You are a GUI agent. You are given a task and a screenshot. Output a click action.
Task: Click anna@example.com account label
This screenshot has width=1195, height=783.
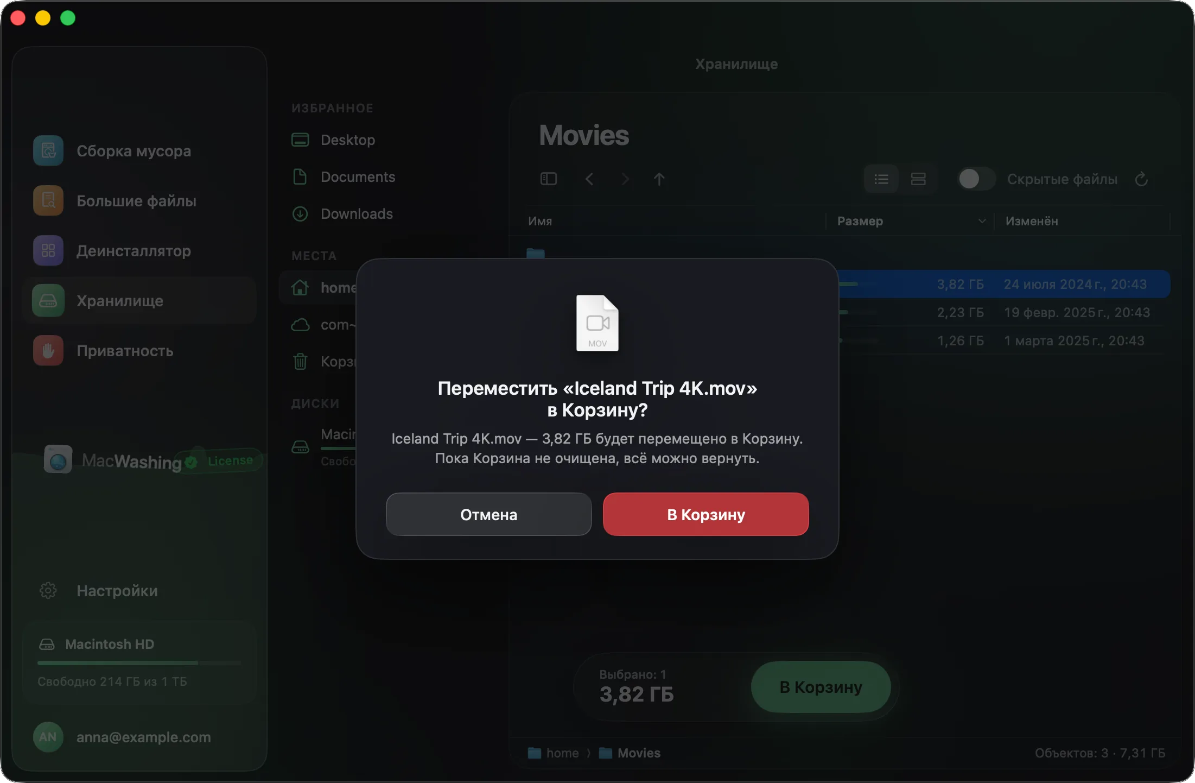pos(144,737)
